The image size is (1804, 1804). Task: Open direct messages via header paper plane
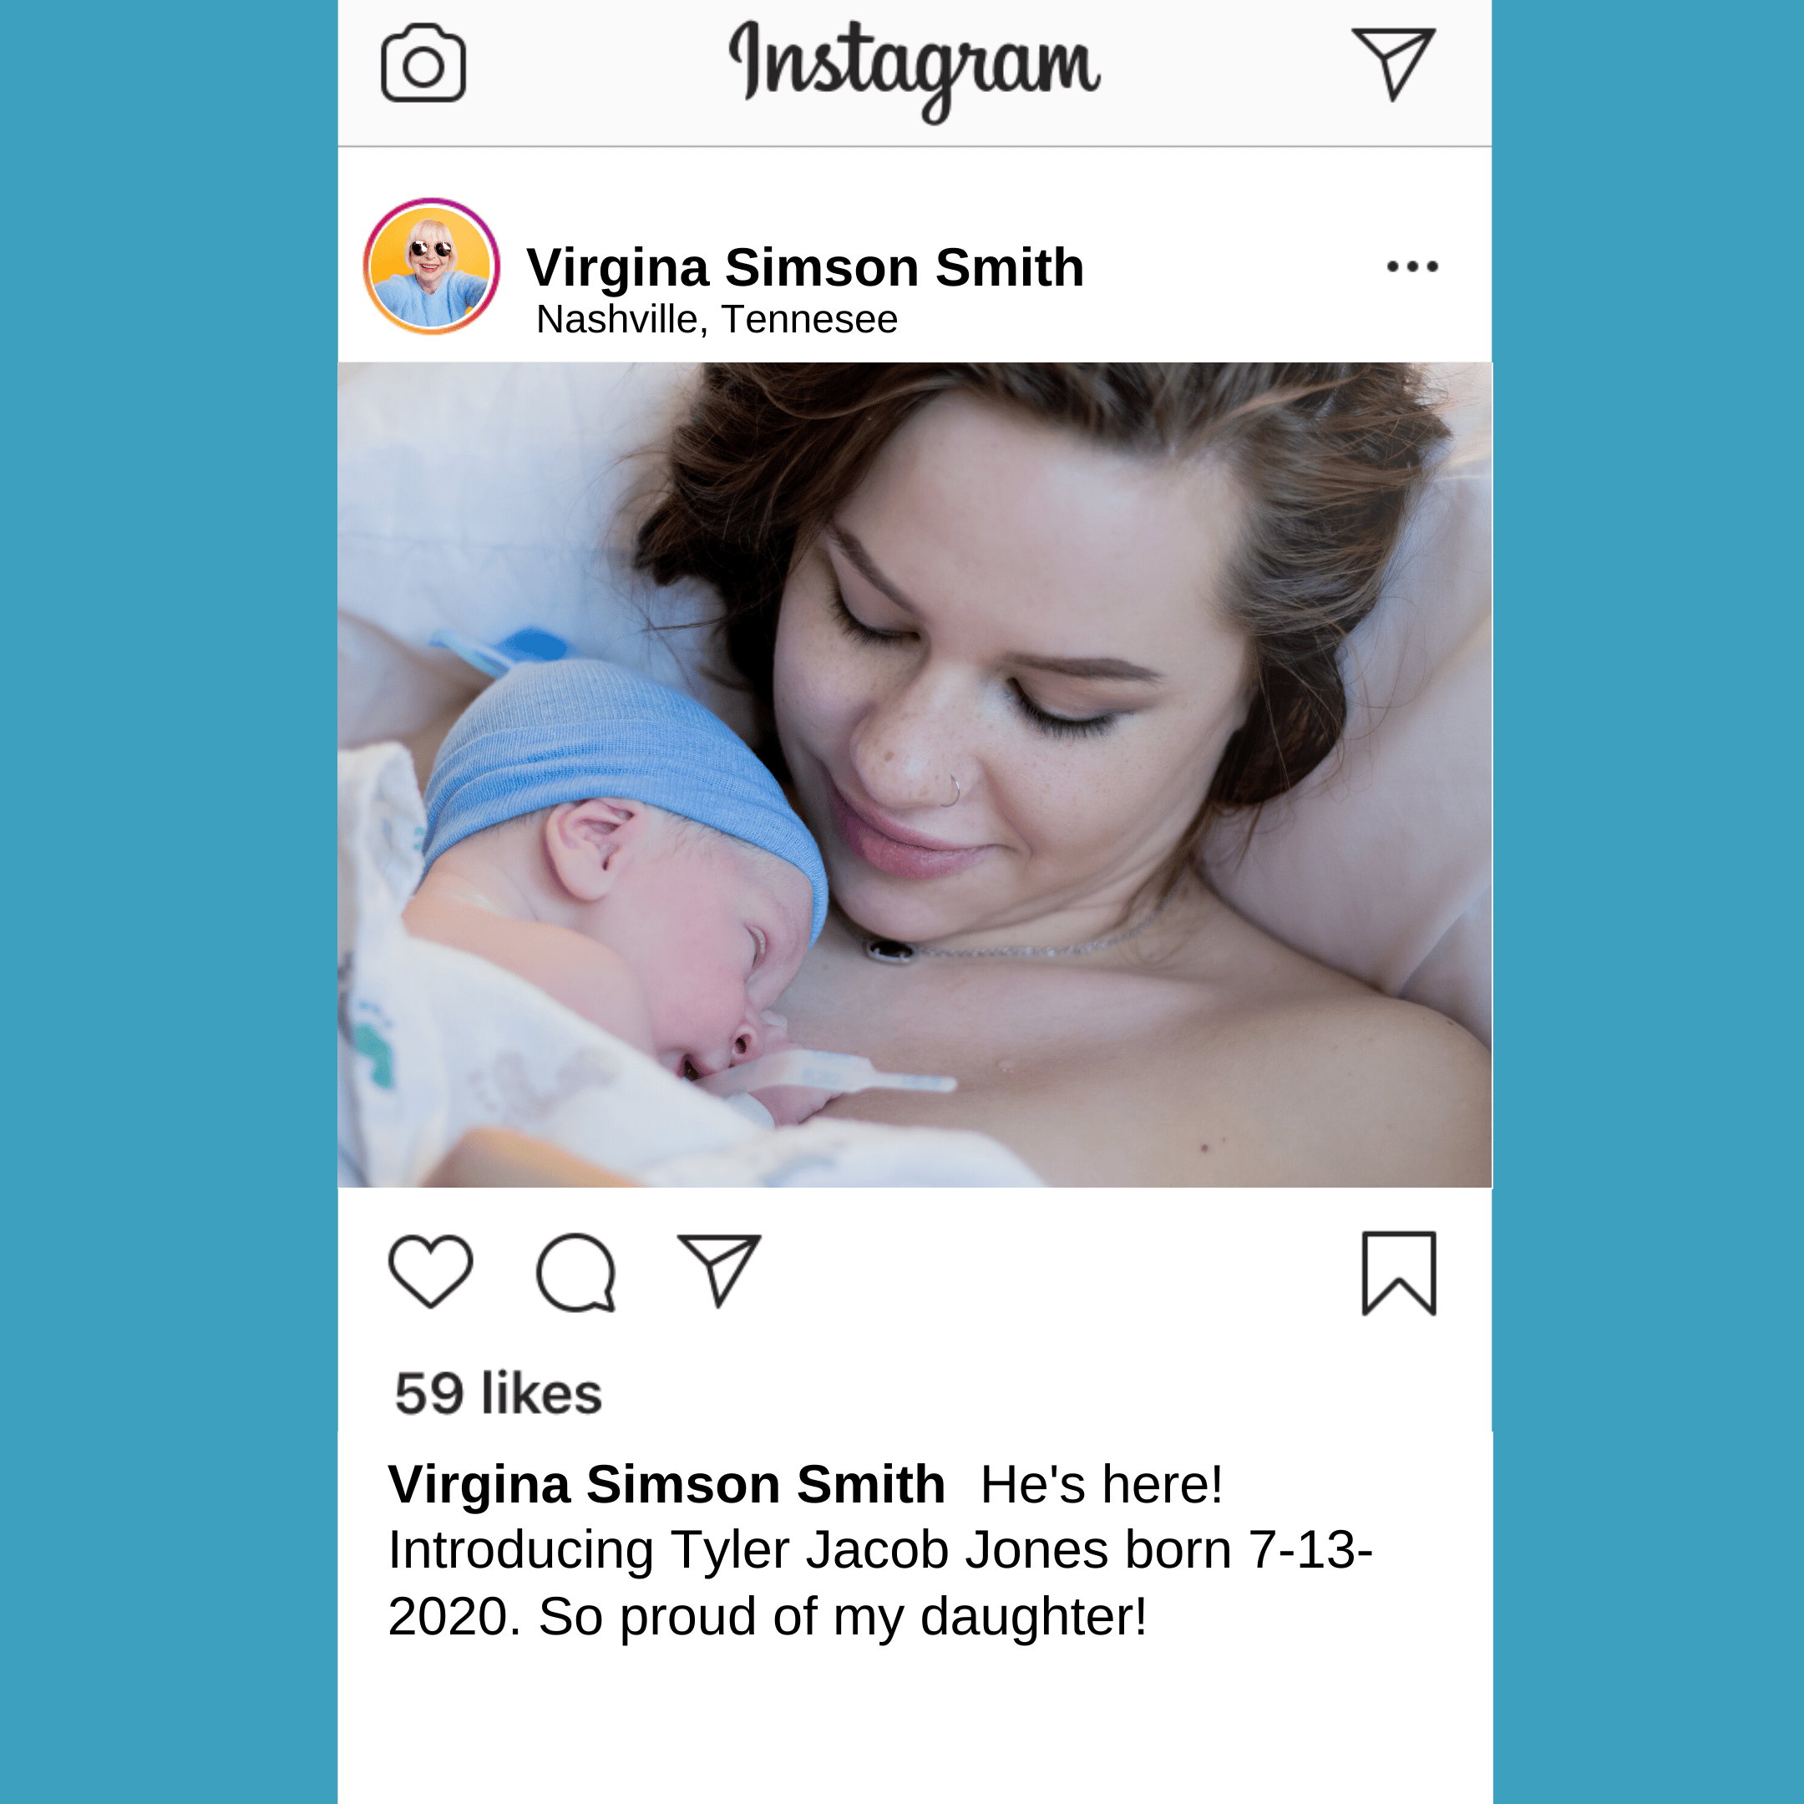pyautogui.click(x=1393, y=63)
